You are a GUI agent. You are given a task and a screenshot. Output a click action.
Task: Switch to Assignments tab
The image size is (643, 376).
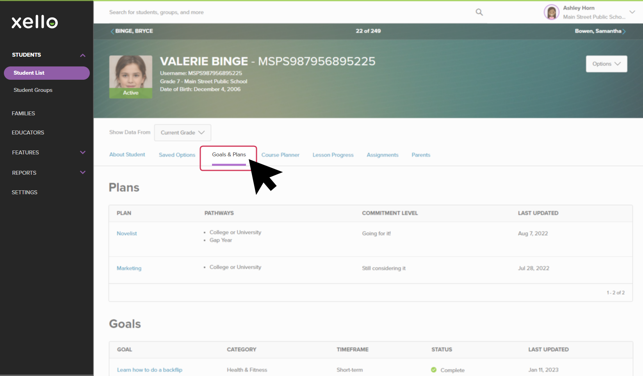click(383, 155)
